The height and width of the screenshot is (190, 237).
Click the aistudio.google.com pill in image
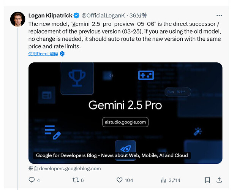pos(125,122)
